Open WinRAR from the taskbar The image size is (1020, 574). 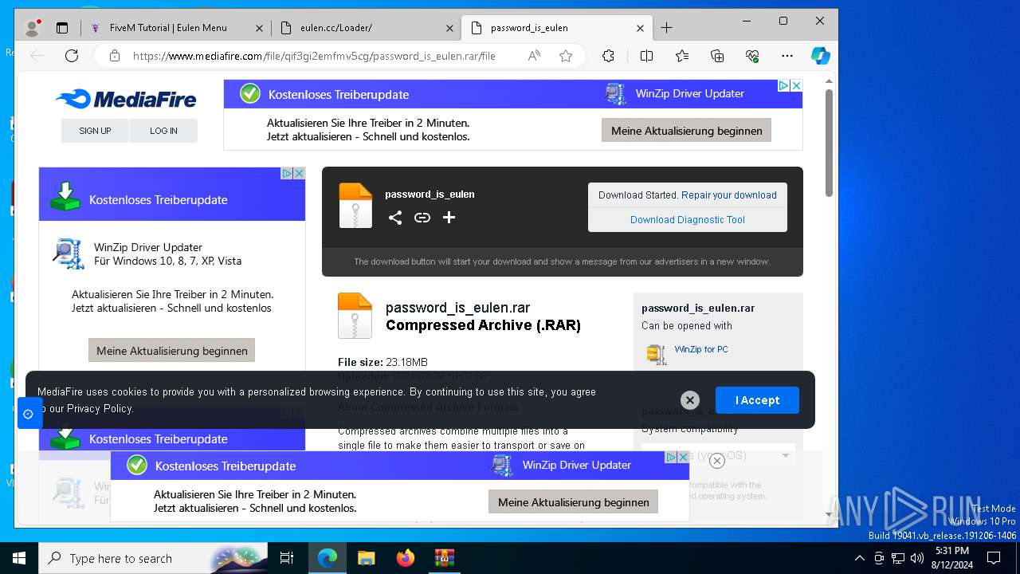click(x=444, y=558)
